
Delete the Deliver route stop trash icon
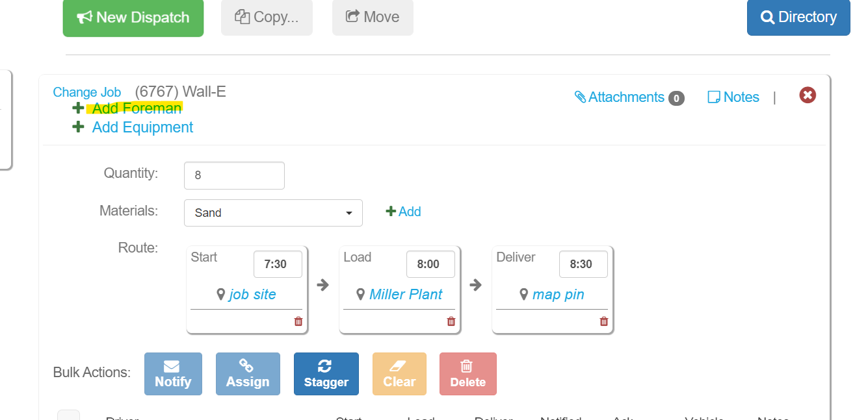[x=604, y=321]
